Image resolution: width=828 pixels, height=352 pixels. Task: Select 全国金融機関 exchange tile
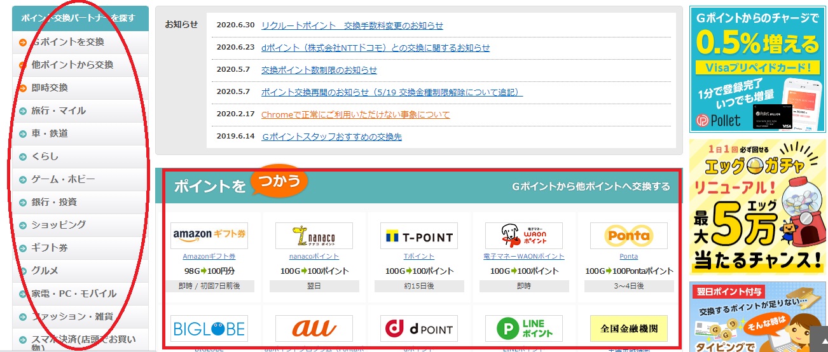click(x=628, y=328)
